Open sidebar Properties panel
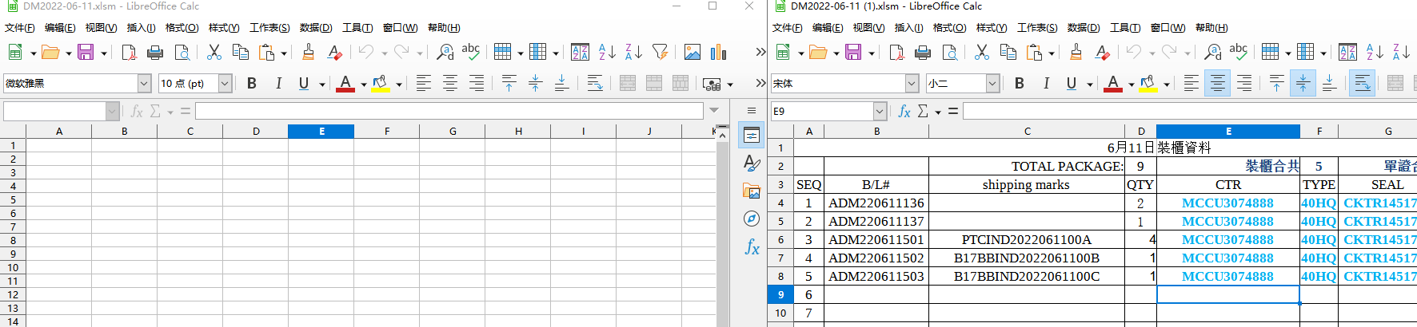The width and height of the screenshot is (1417, 327). coord(752,136)
